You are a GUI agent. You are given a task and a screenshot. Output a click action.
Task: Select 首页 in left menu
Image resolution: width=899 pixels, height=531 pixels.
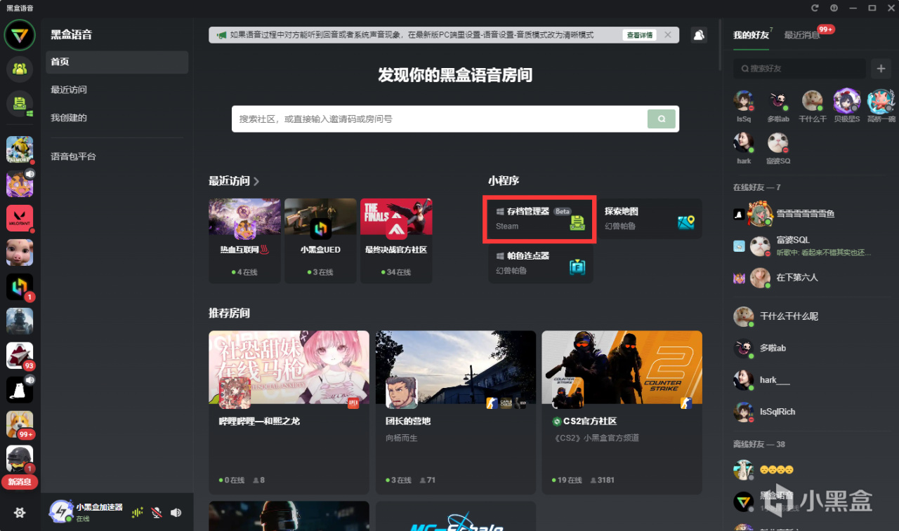(x=117, y=62)
